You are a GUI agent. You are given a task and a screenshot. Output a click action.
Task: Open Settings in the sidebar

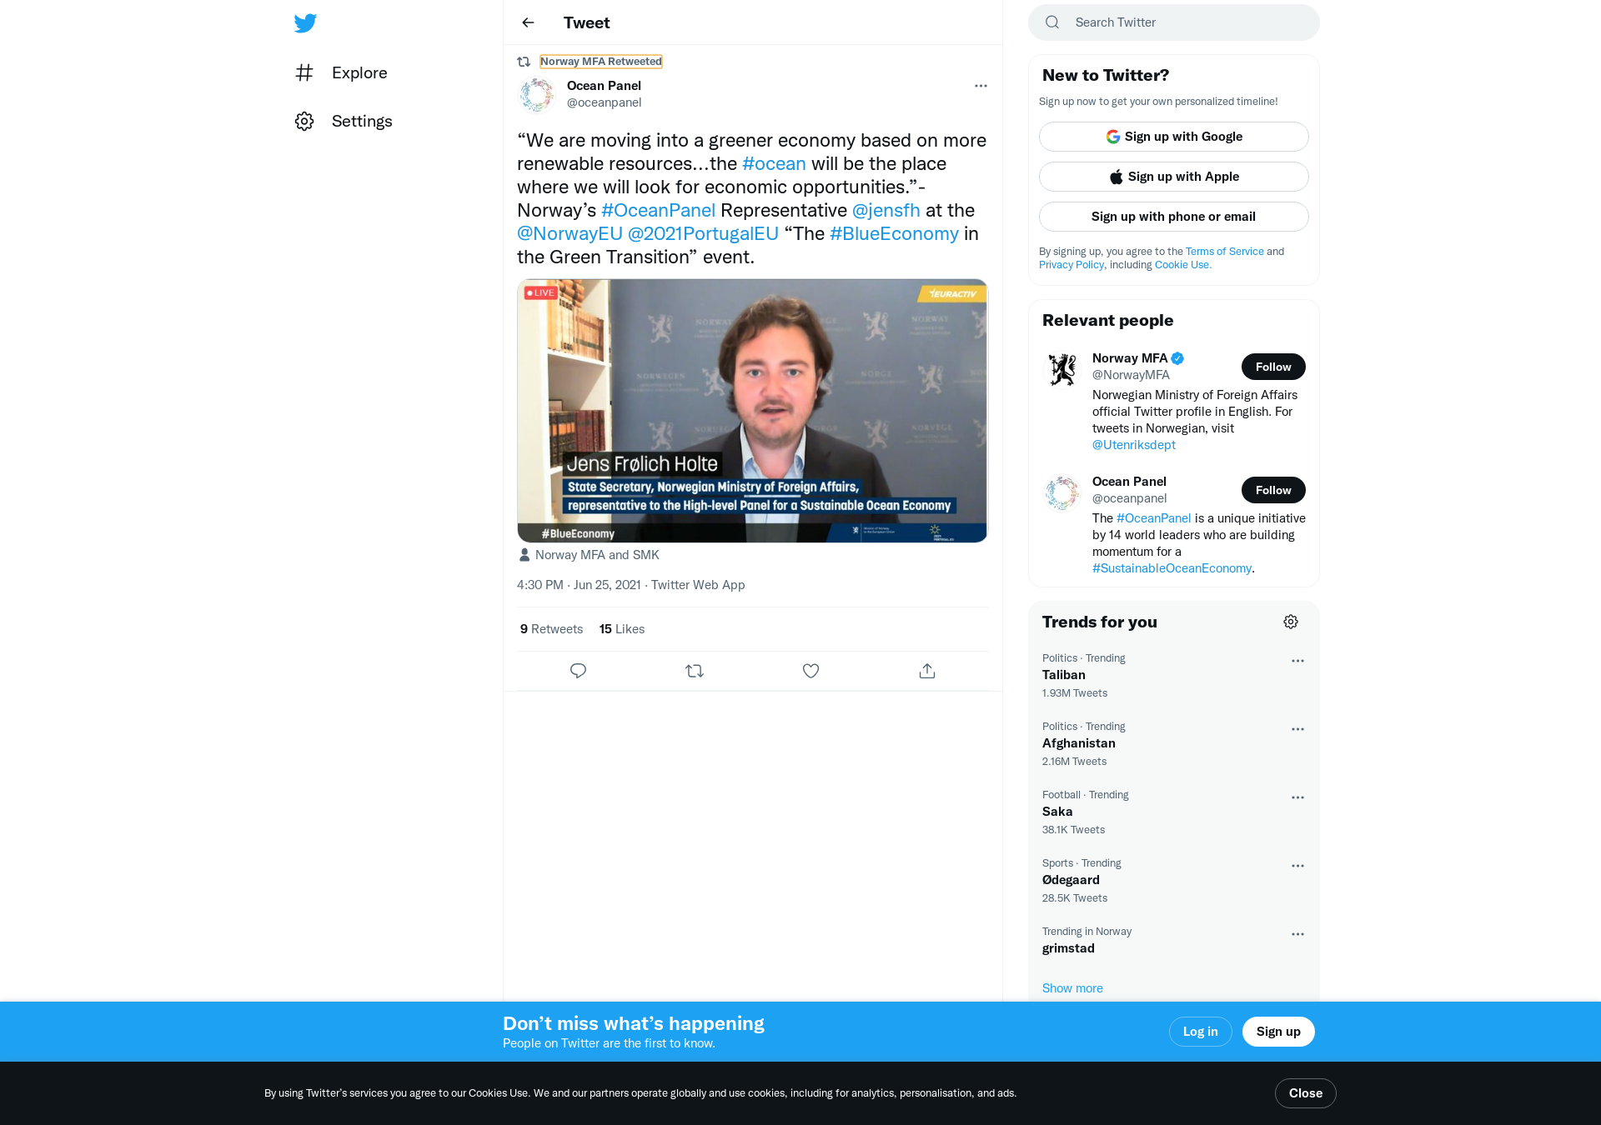[x=361, y=121]
